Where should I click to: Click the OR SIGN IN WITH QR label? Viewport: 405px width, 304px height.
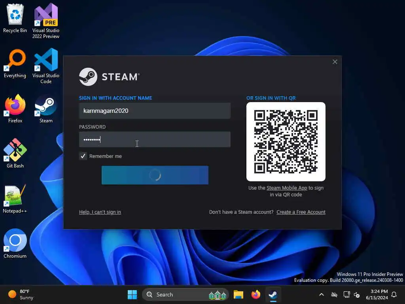point(271,98)
